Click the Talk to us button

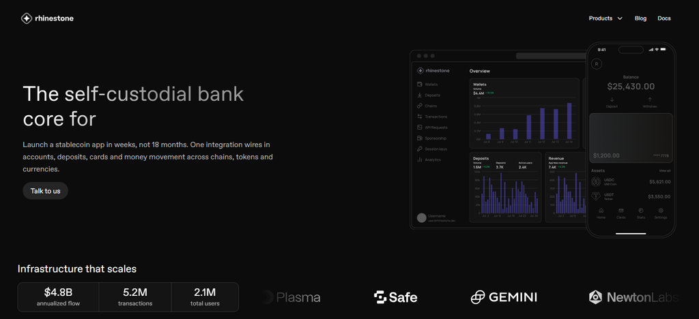point(46,191)
